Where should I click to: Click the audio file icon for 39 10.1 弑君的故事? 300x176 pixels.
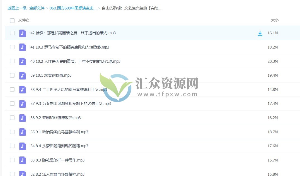[22, 75]
